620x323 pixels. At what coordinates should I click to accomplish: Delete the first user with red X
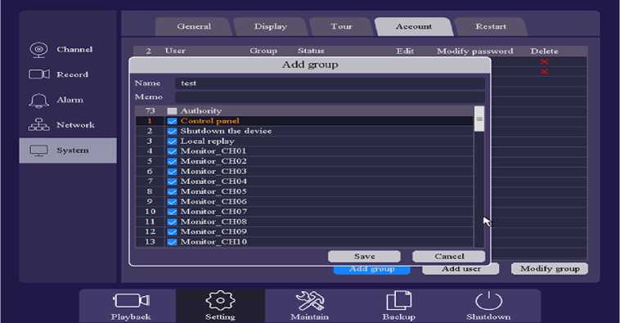[x=545, y=62]
